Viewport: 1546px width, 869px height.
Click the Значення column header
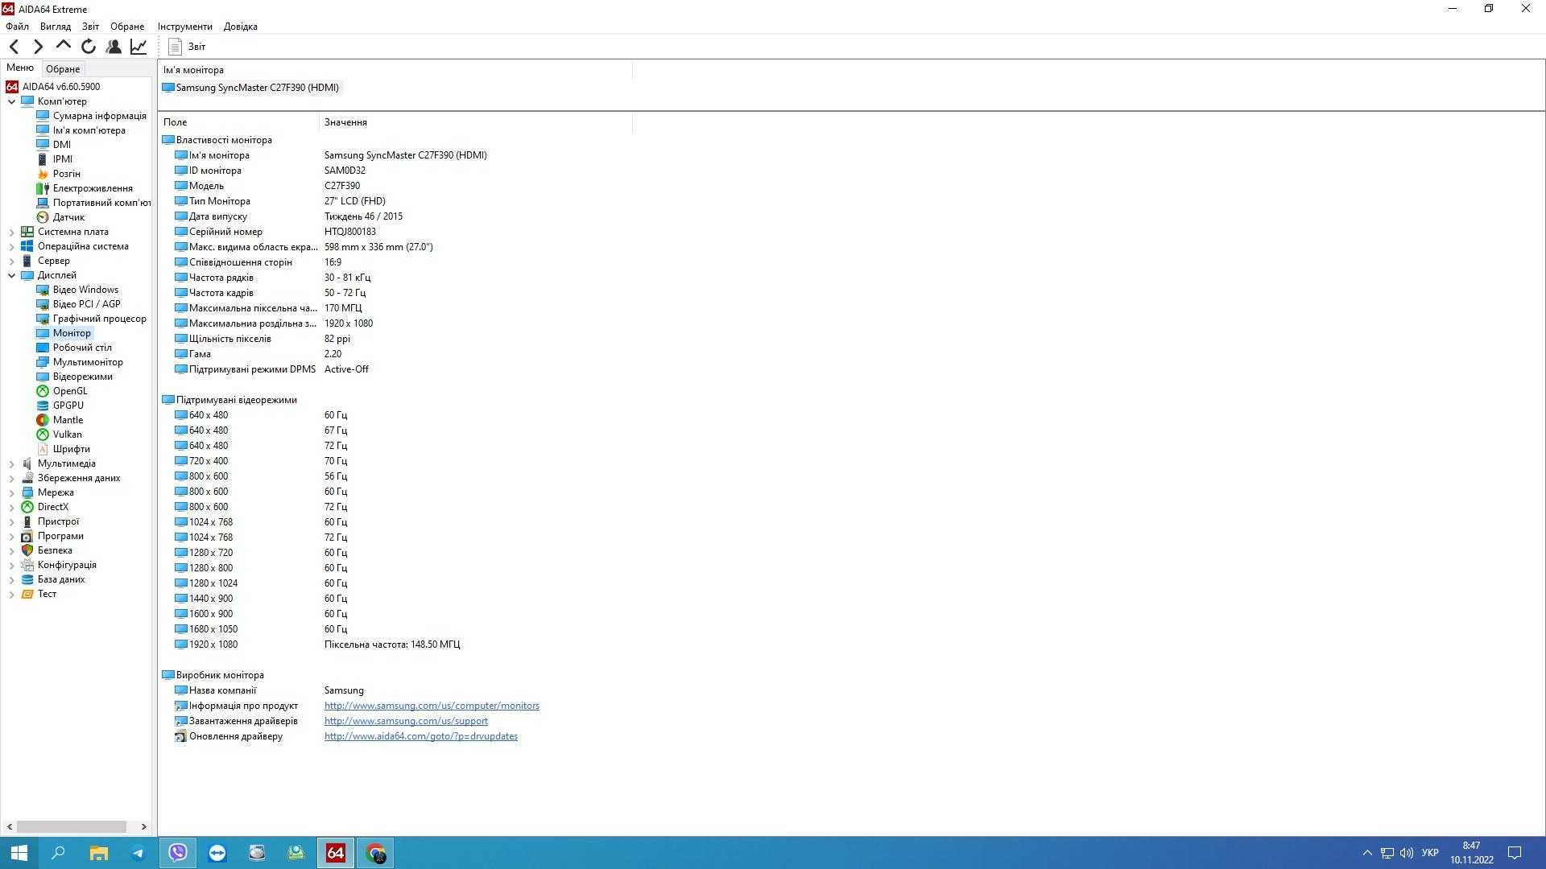(x=475, y=122)
